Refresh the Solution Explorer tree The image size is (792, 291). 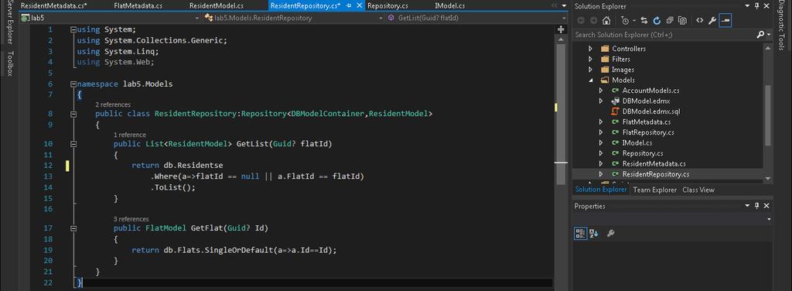(x=657, y=21)
